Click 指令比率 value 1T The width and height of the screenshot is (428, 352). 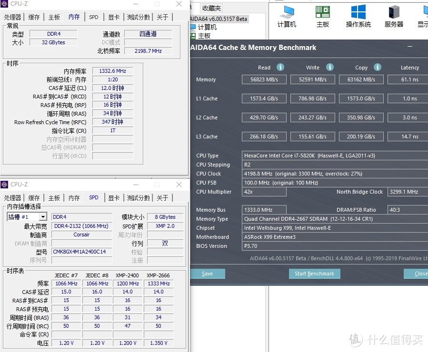(112, 131)
